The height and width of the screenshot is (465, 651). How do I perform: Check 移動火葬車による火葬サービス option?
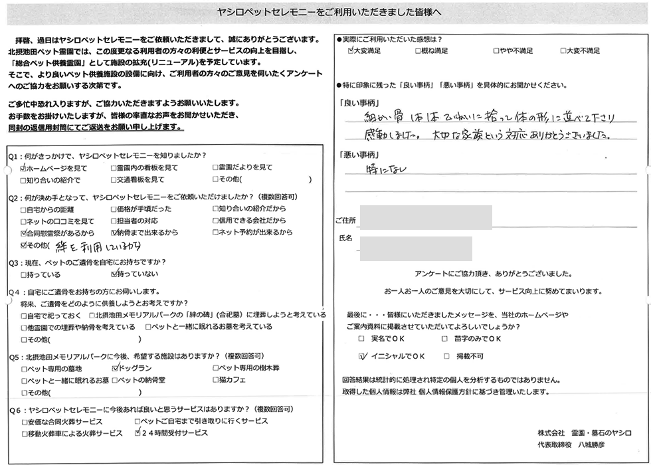[x=24, y=433]
